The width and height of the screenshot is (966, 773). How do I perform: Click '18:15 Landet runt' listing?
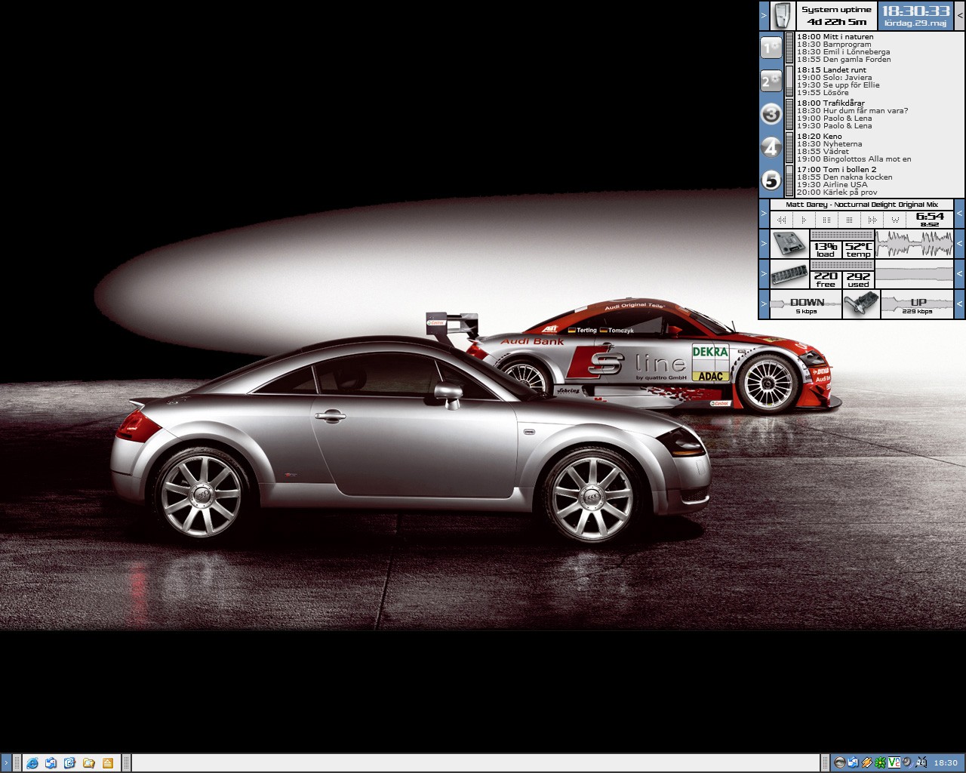click(x=831, y=69)
